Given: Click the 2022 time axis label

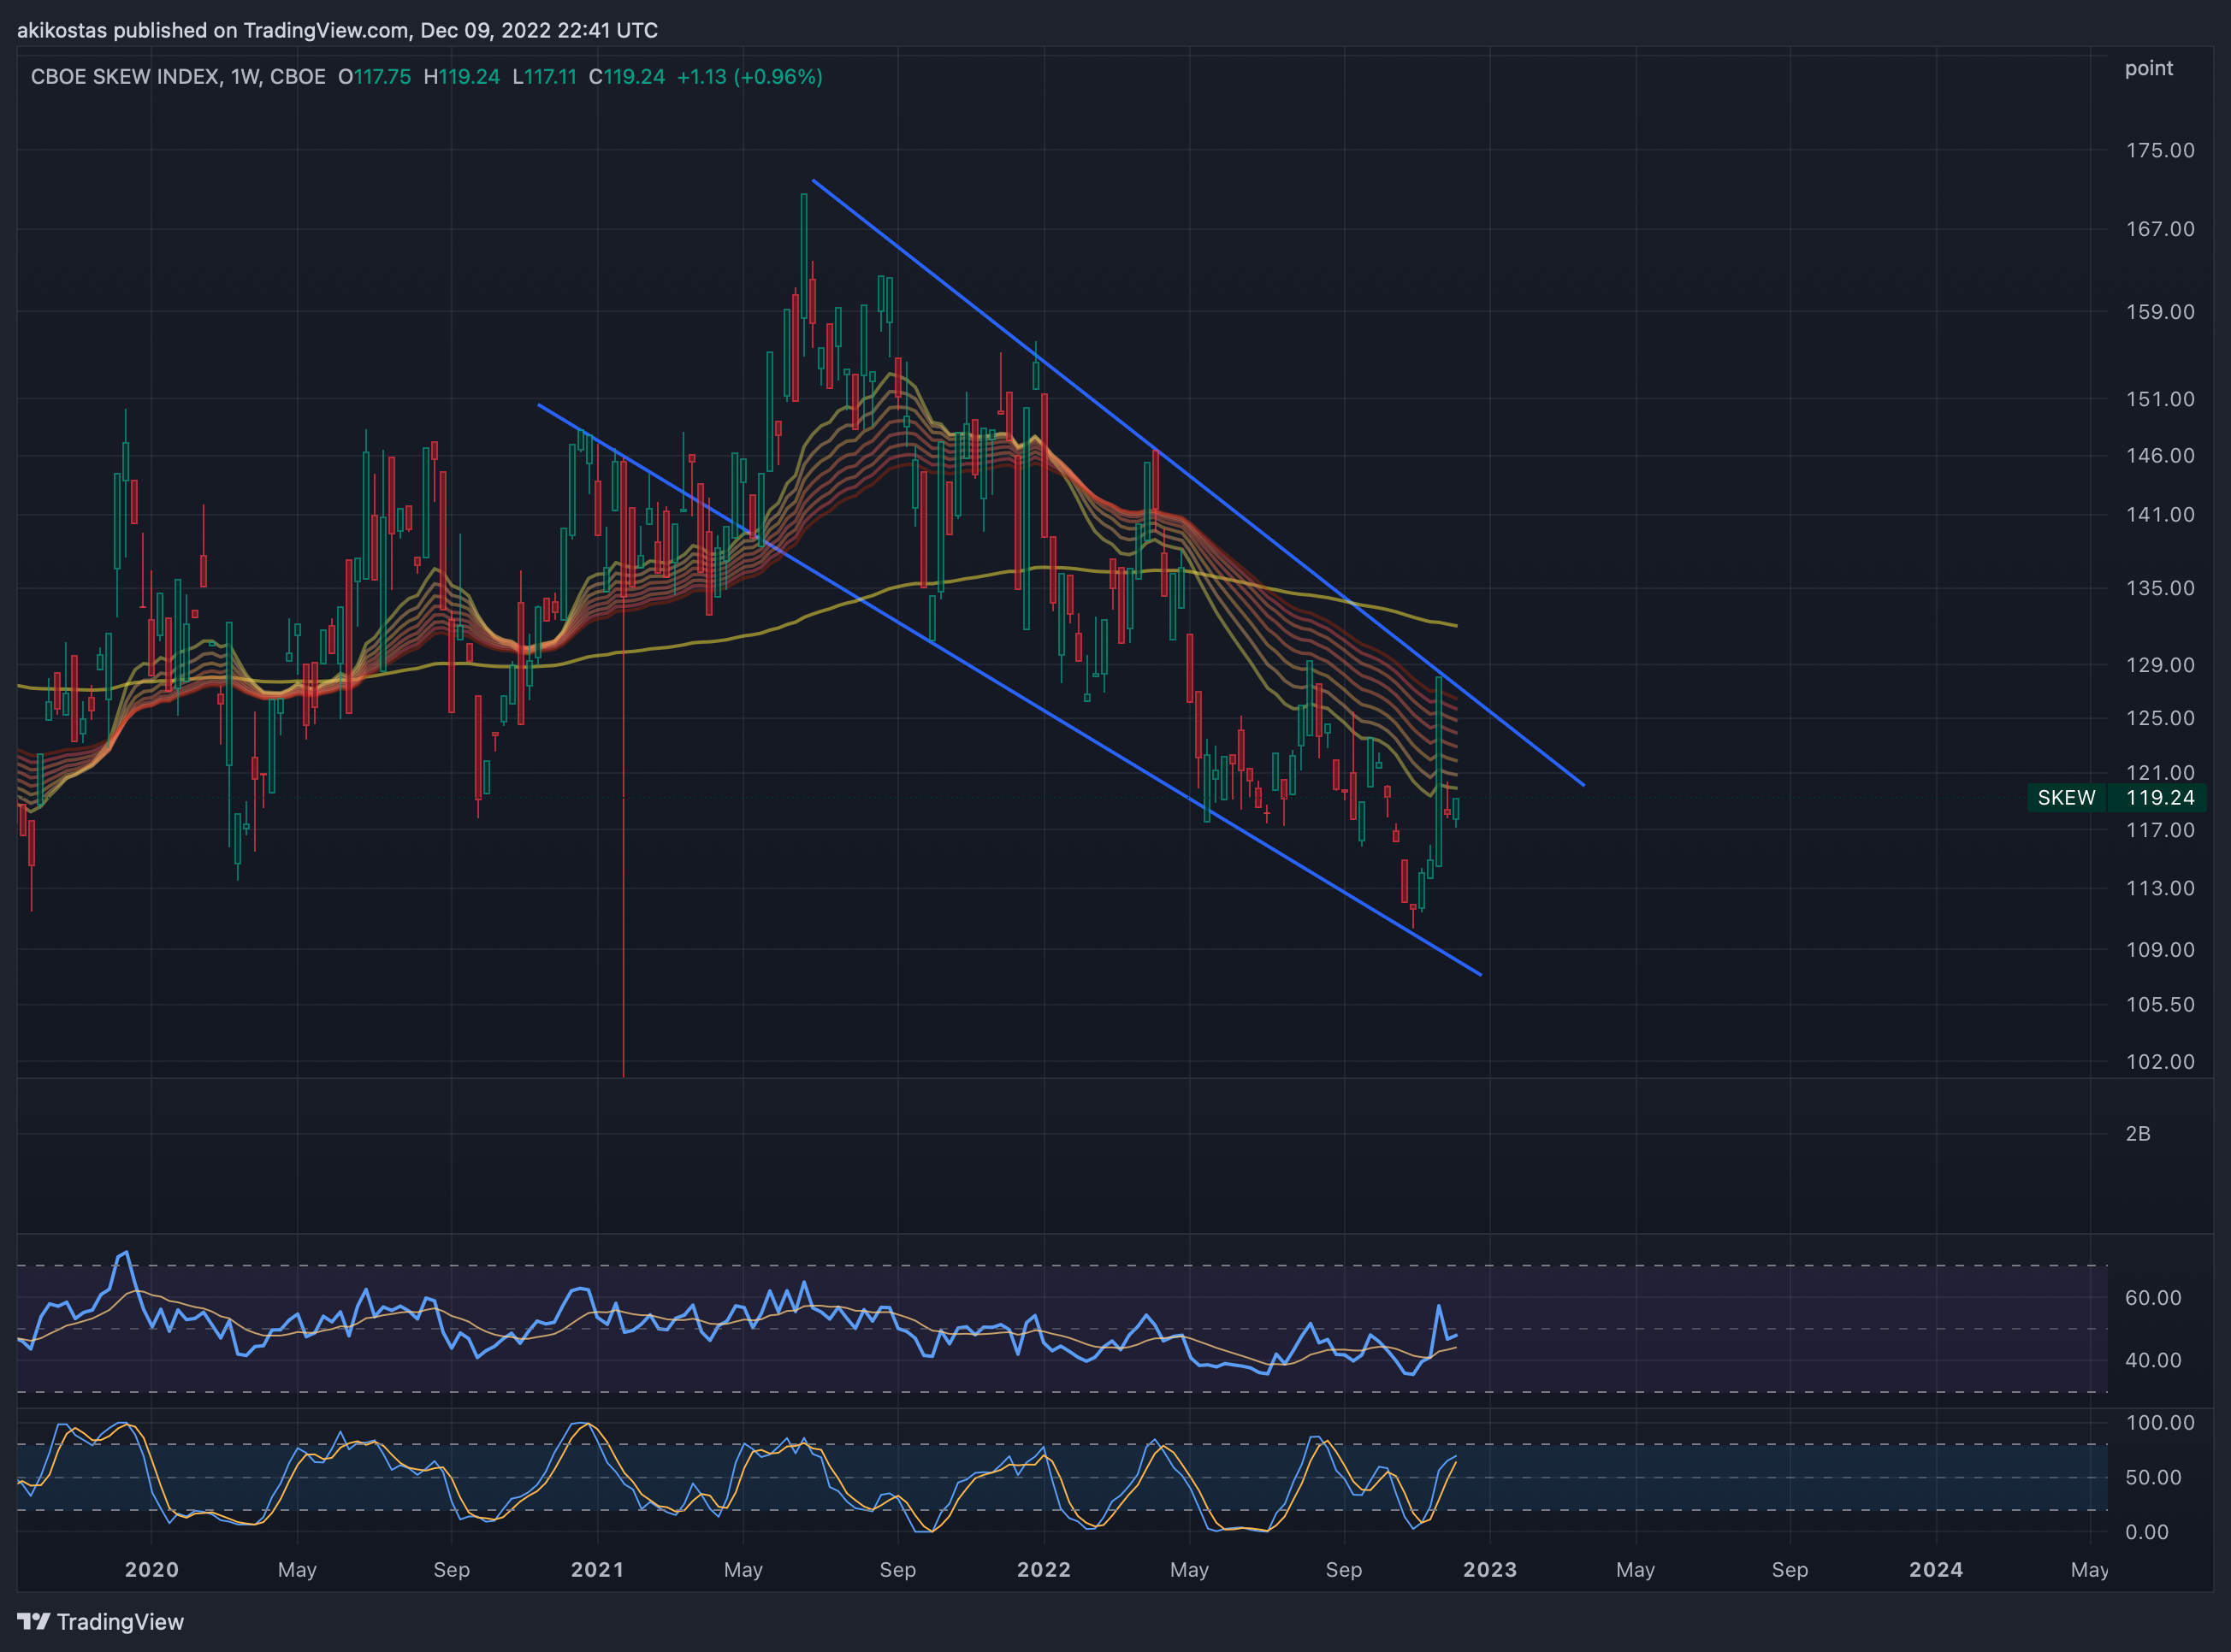Looking at the screenshot, I should (1044, 1569).
